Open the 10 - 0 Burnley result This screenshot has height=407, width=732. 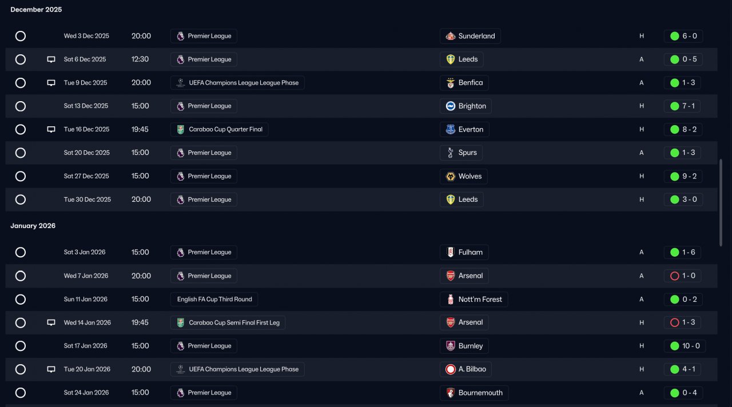[x=685, y=346]
